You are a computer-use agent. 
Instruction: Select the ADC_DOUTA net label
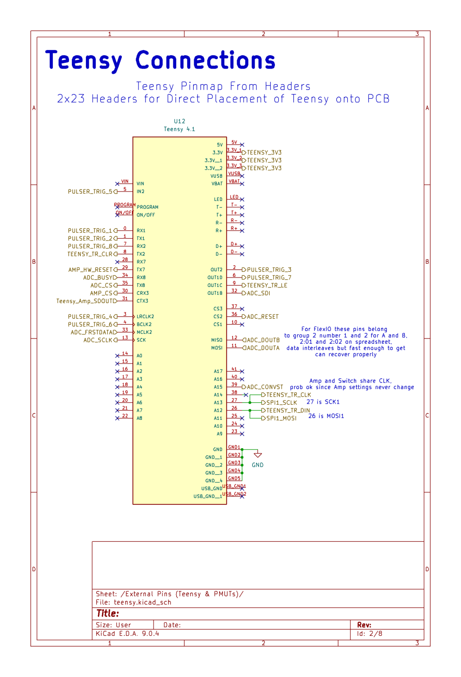pos(261,348)
